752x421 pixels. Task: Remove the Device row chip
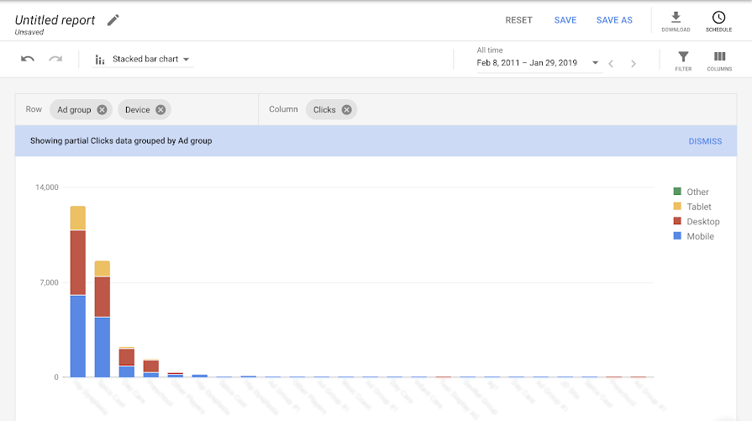click(160, 110)
